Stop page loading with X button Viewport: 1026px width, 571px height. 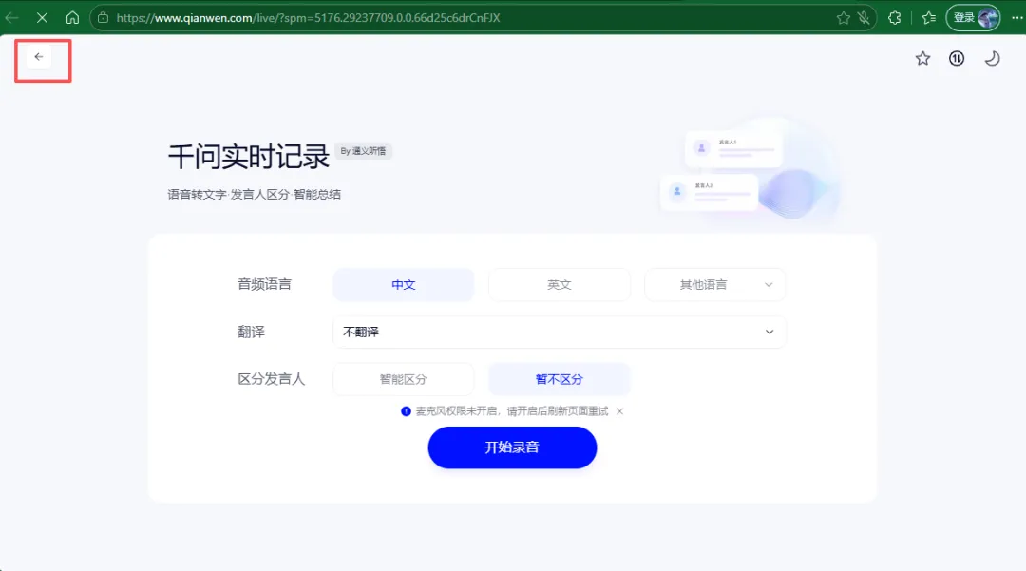click(x=42, y=18)
